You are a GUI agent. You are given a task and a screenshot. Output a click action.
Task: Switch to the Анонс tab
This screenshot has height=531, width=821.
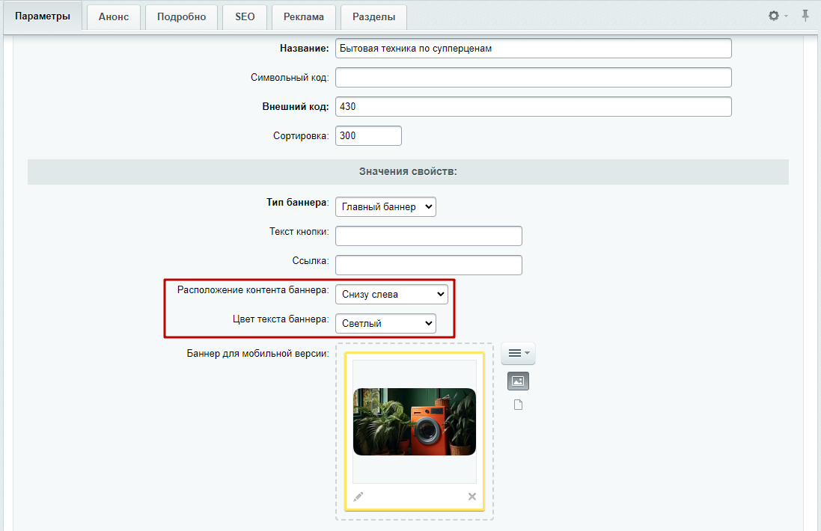pos(114,16)
